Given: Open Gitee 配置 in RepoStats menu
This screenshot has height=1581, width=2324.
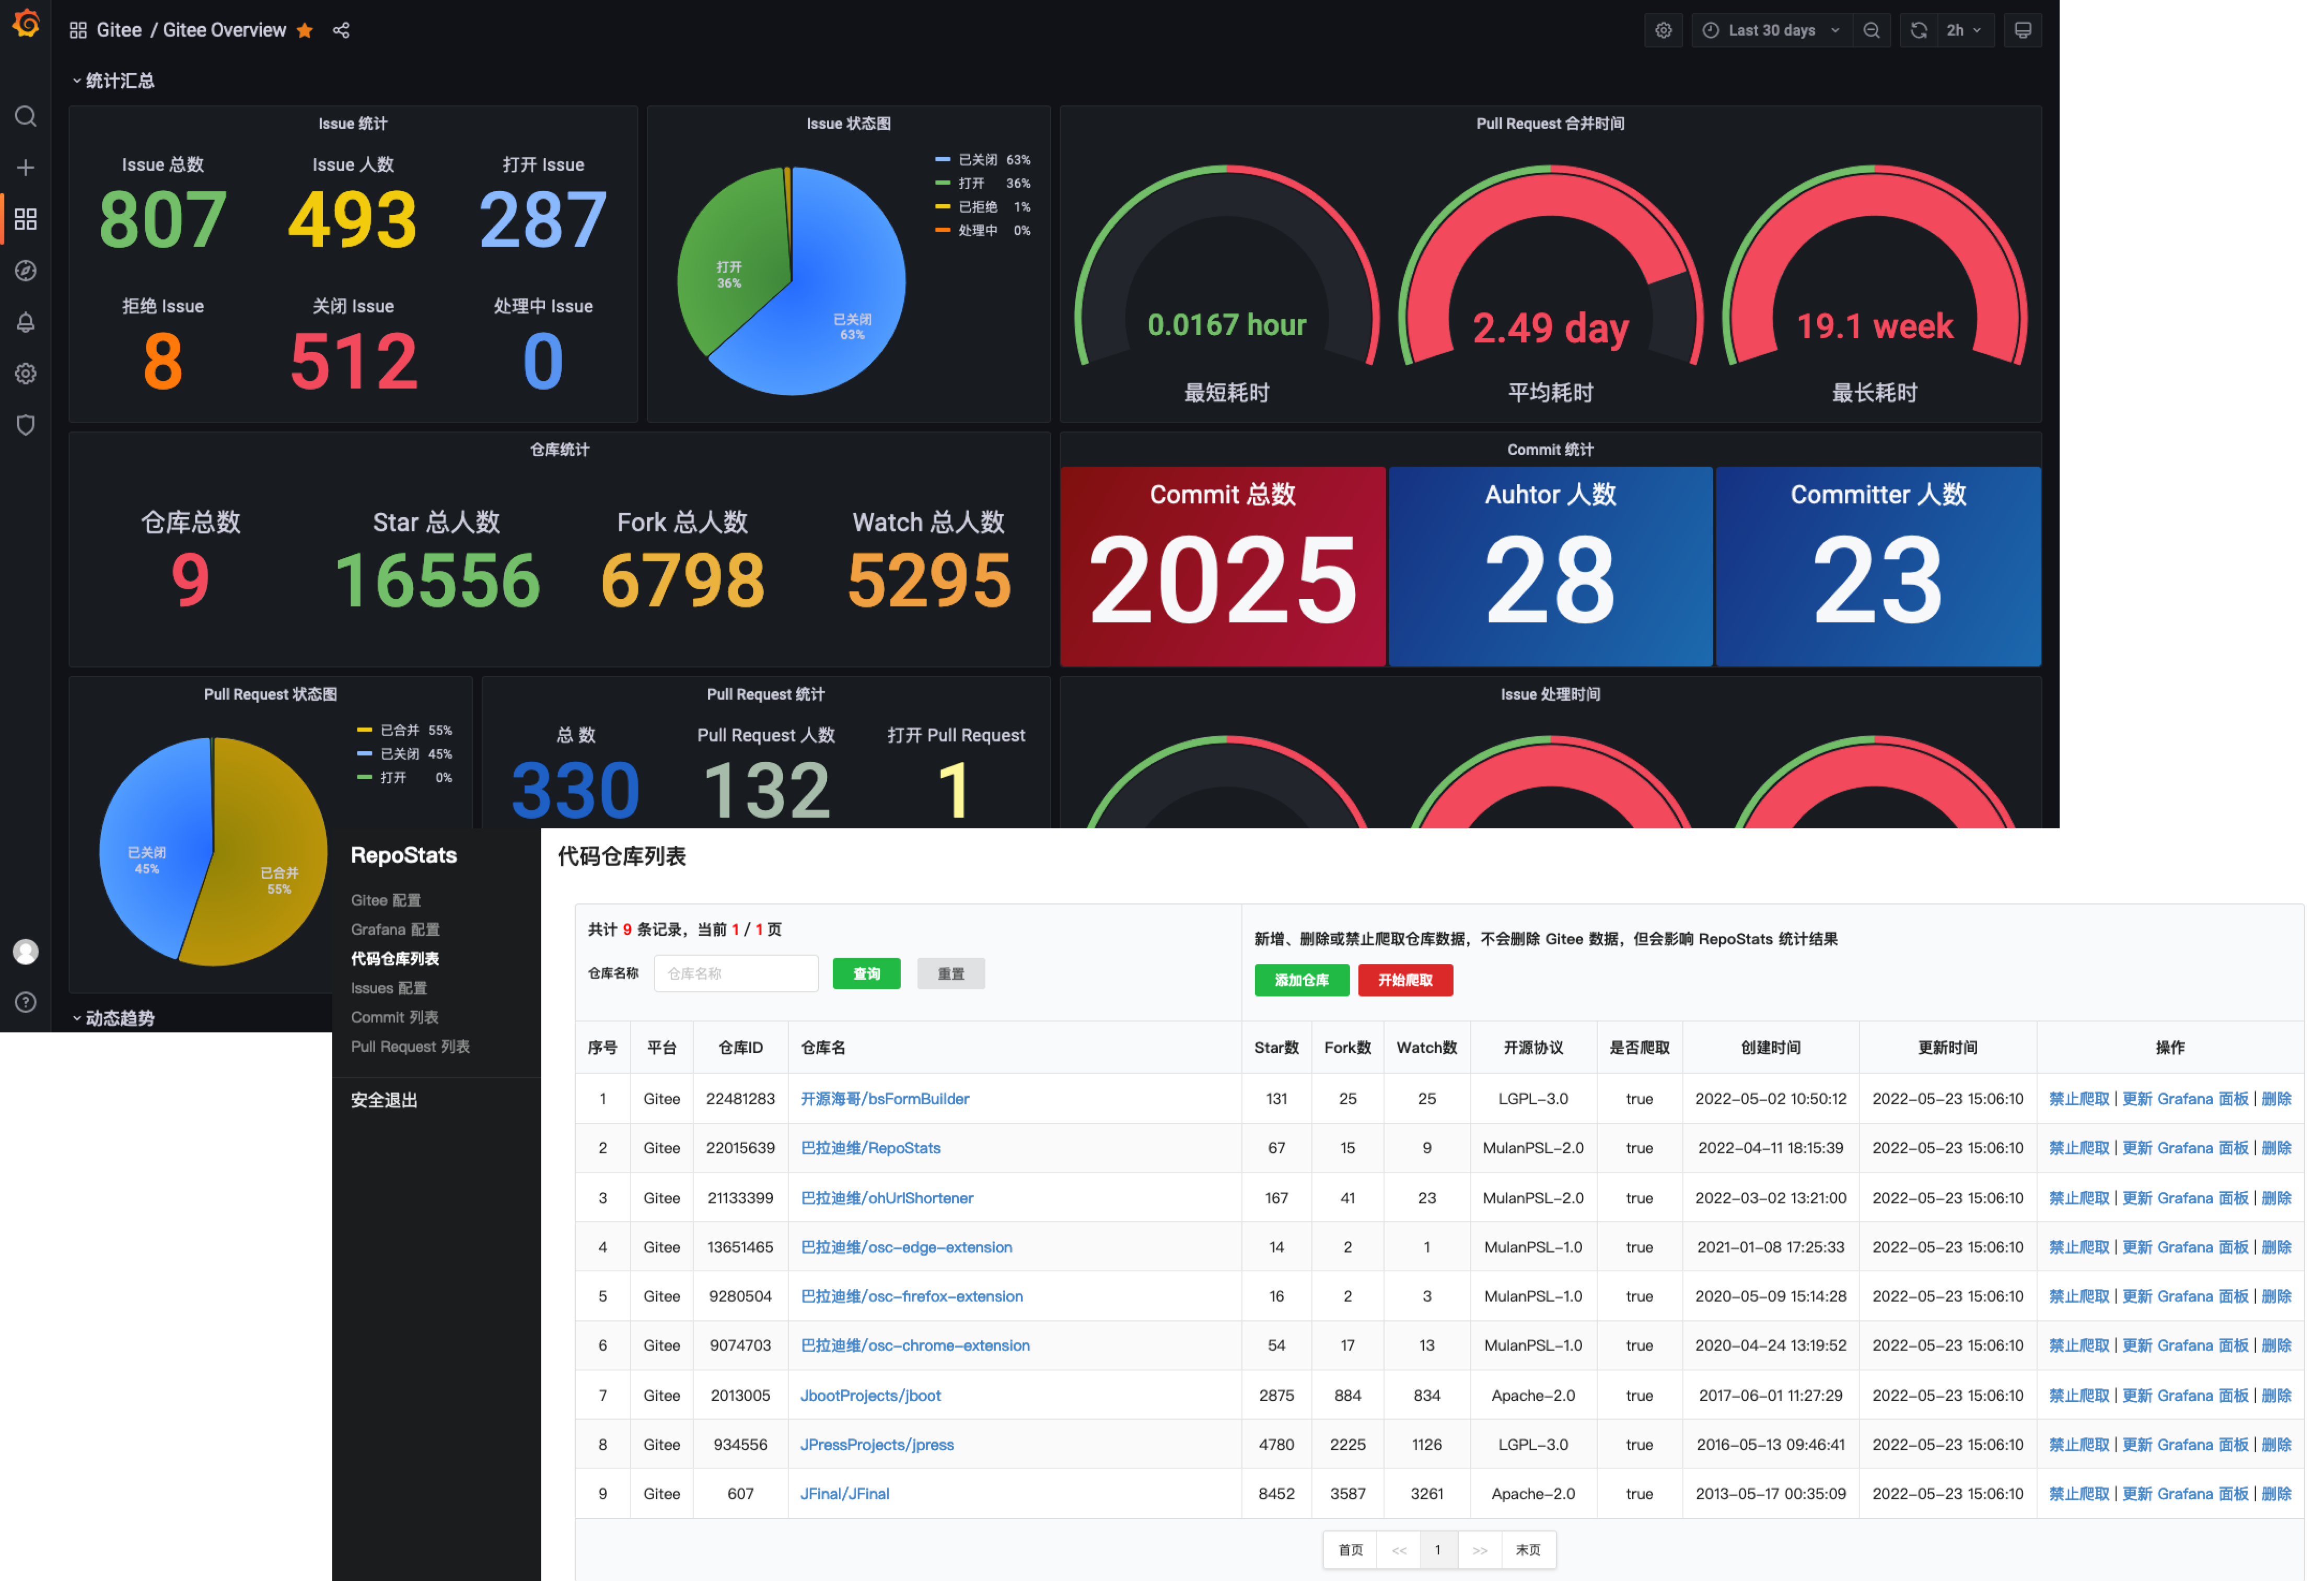Looking at the screenshot, I should (386, 900).
